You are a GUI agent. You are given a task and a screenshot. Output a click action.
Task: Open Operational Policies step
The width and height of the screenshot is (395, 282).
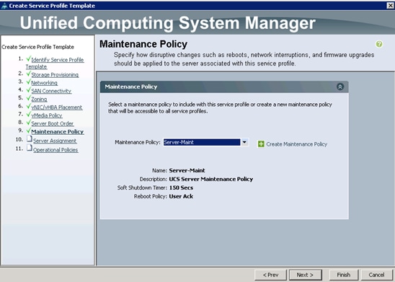click(56, 150)
